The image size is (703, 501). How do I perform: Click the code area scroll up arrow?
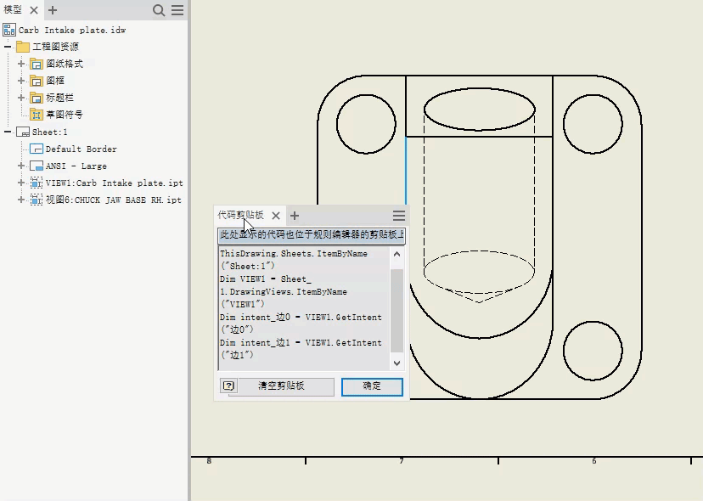point(396,254)
